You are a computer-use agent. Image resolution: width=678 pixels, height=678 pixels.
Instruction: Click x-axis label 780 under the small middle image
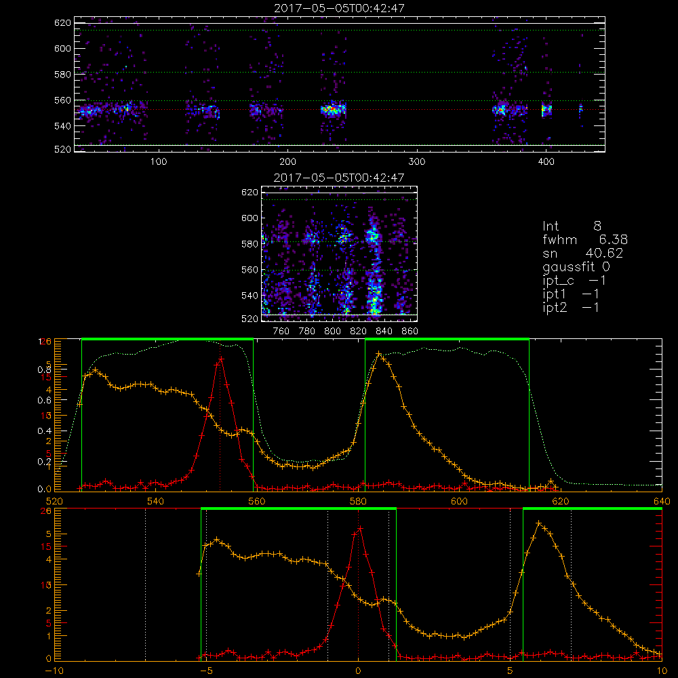[307, 332]
